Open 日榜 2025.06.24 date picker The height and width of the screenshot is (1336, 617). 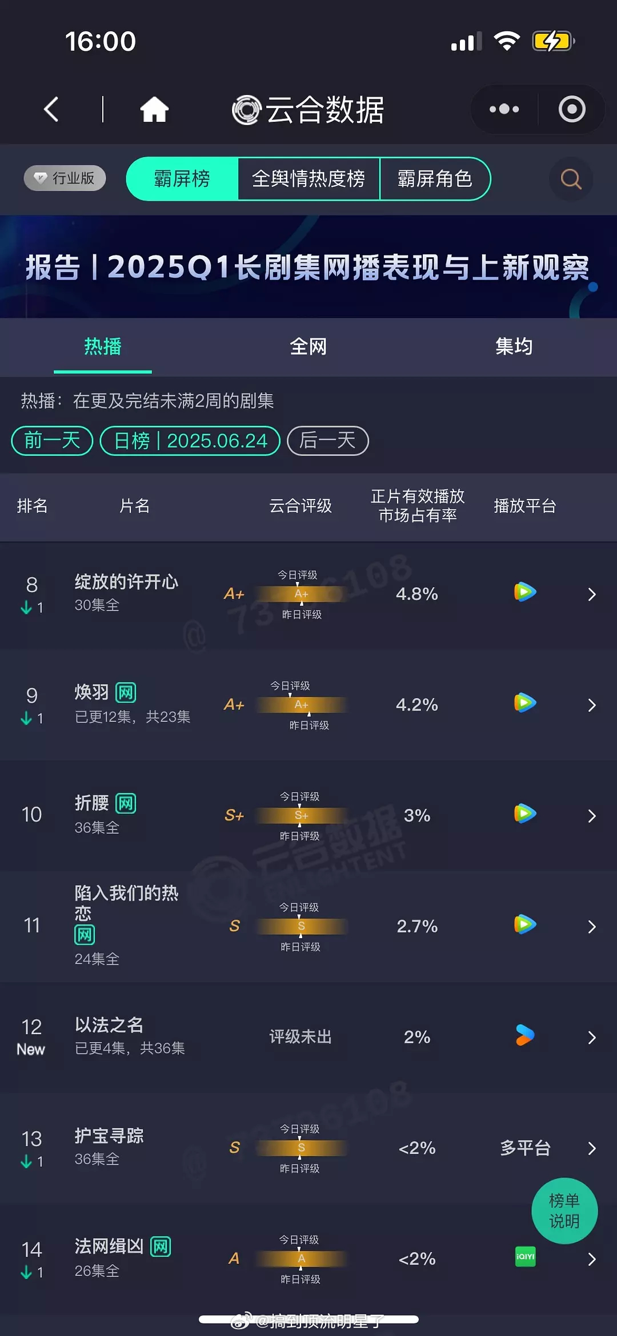(190, 441)
